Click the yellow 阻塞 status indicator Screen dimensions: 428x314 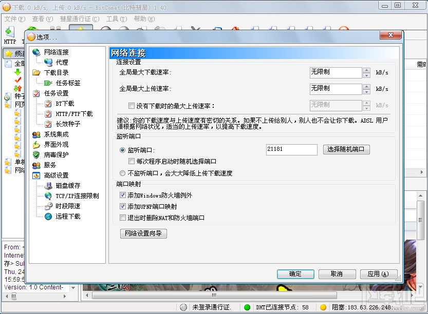pos(323,307)
